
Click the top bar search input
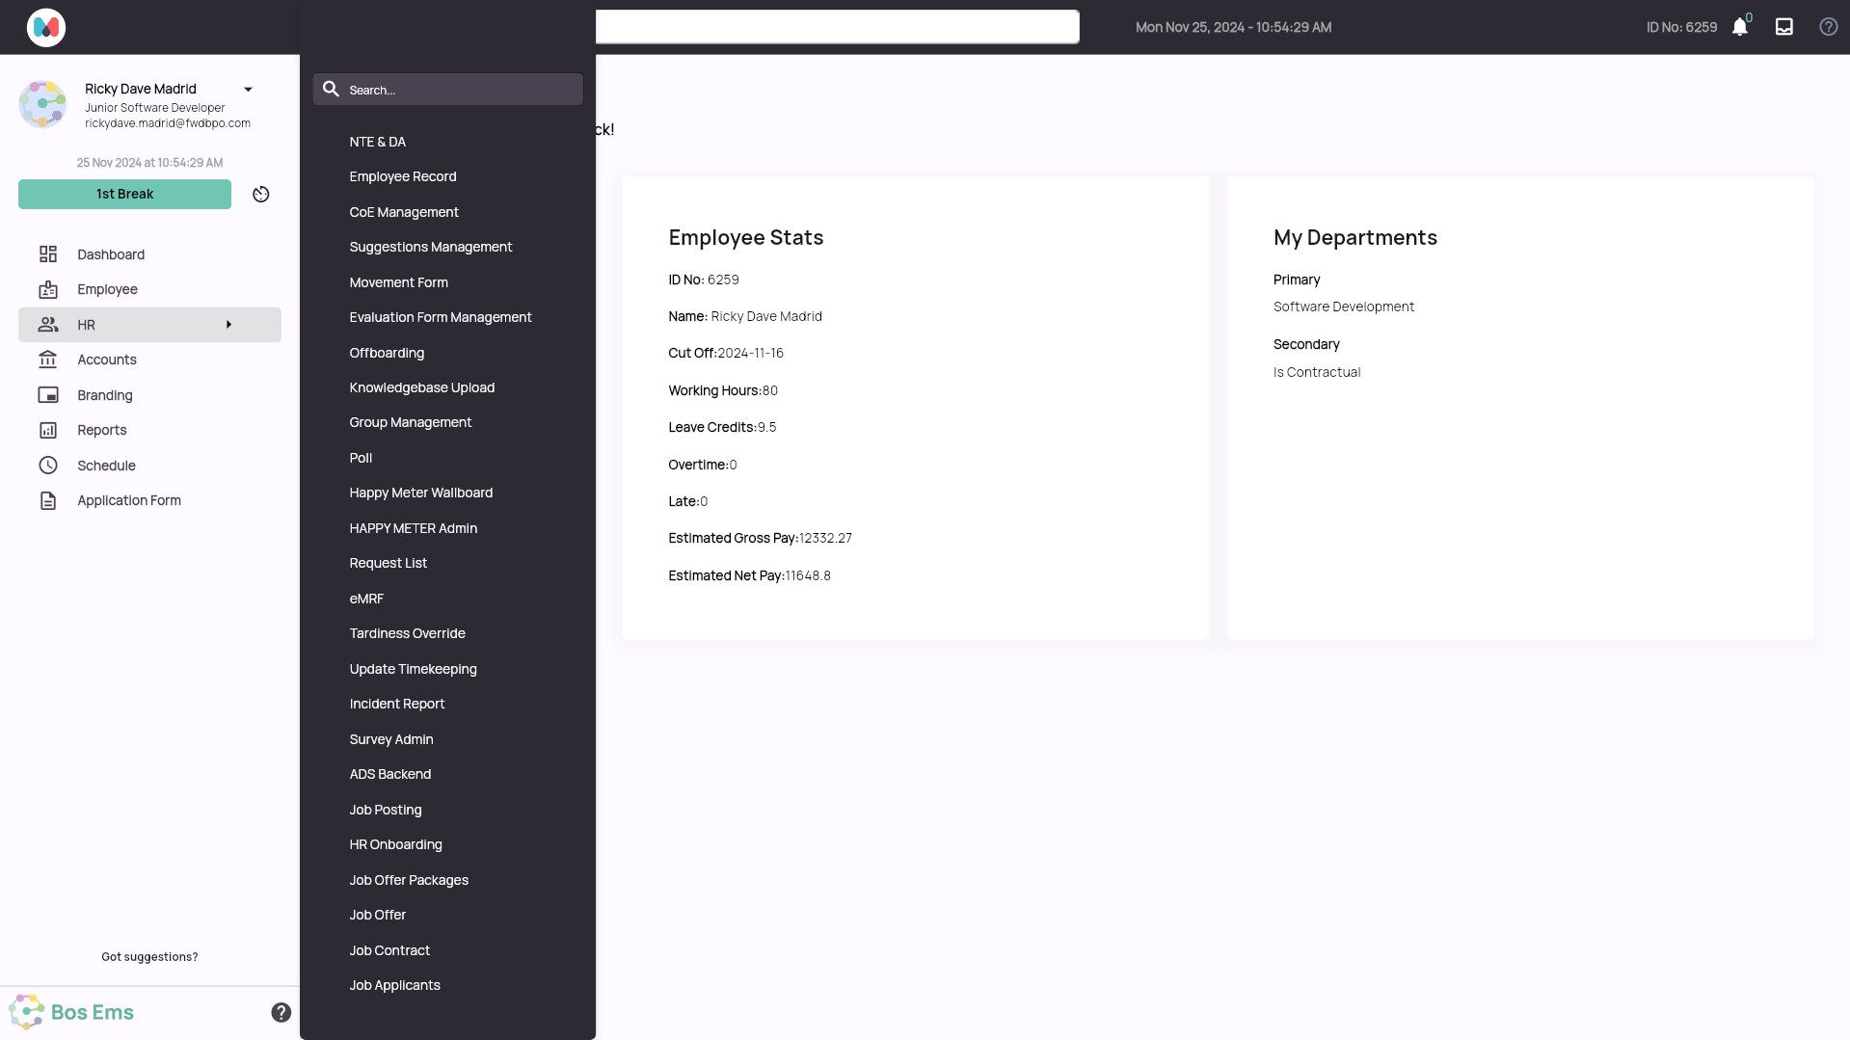(837, 27)
